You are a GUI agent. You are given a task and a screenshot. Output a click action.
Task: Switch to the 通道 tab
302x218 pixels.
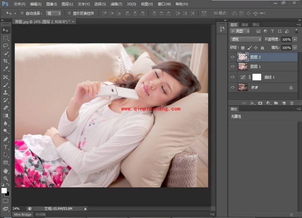(x=245, y=25)
